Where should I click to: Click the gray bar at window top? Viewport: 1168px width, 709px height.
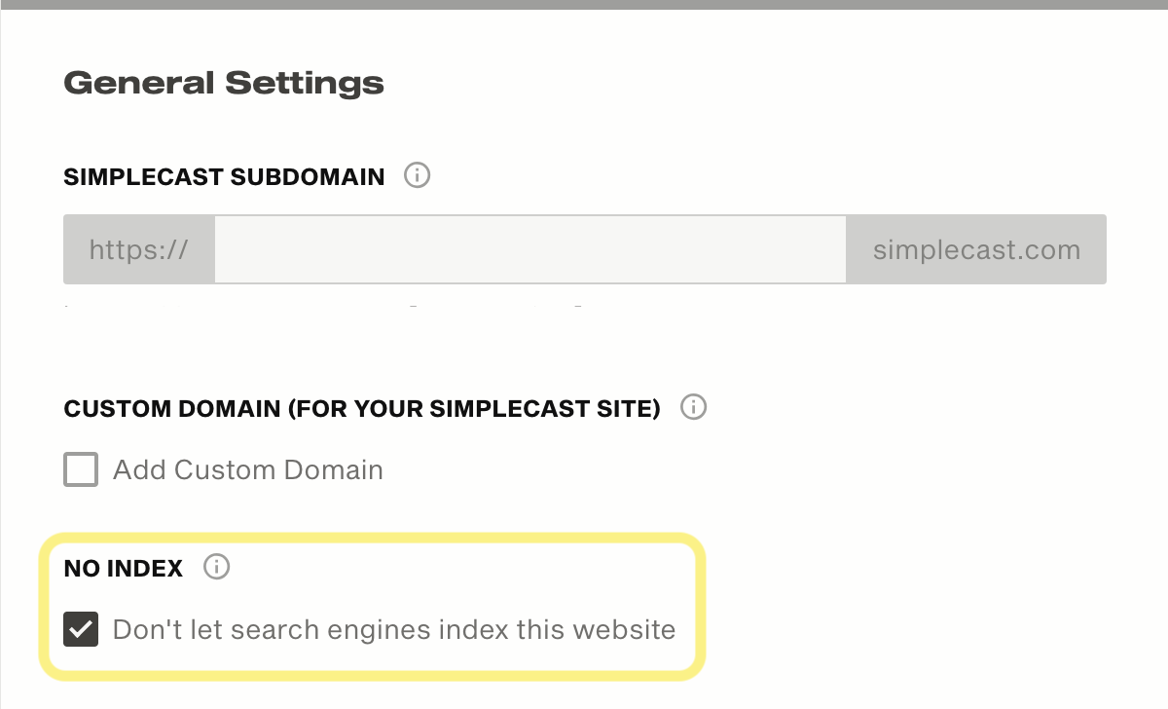[584, 4]
